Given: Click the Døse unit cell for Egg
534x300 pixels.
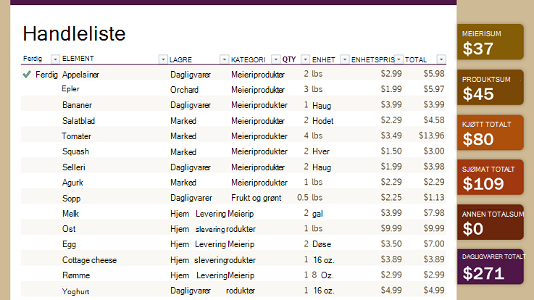Looking at the screenshot, I should pyautogui.click(x=322, y=244).
